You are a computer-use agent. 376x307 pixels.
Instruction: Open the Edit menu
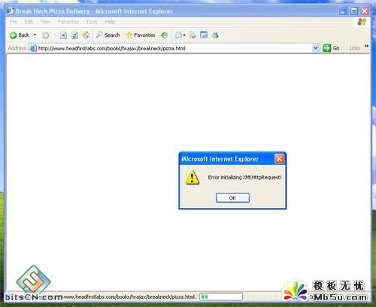click(29, 22)
